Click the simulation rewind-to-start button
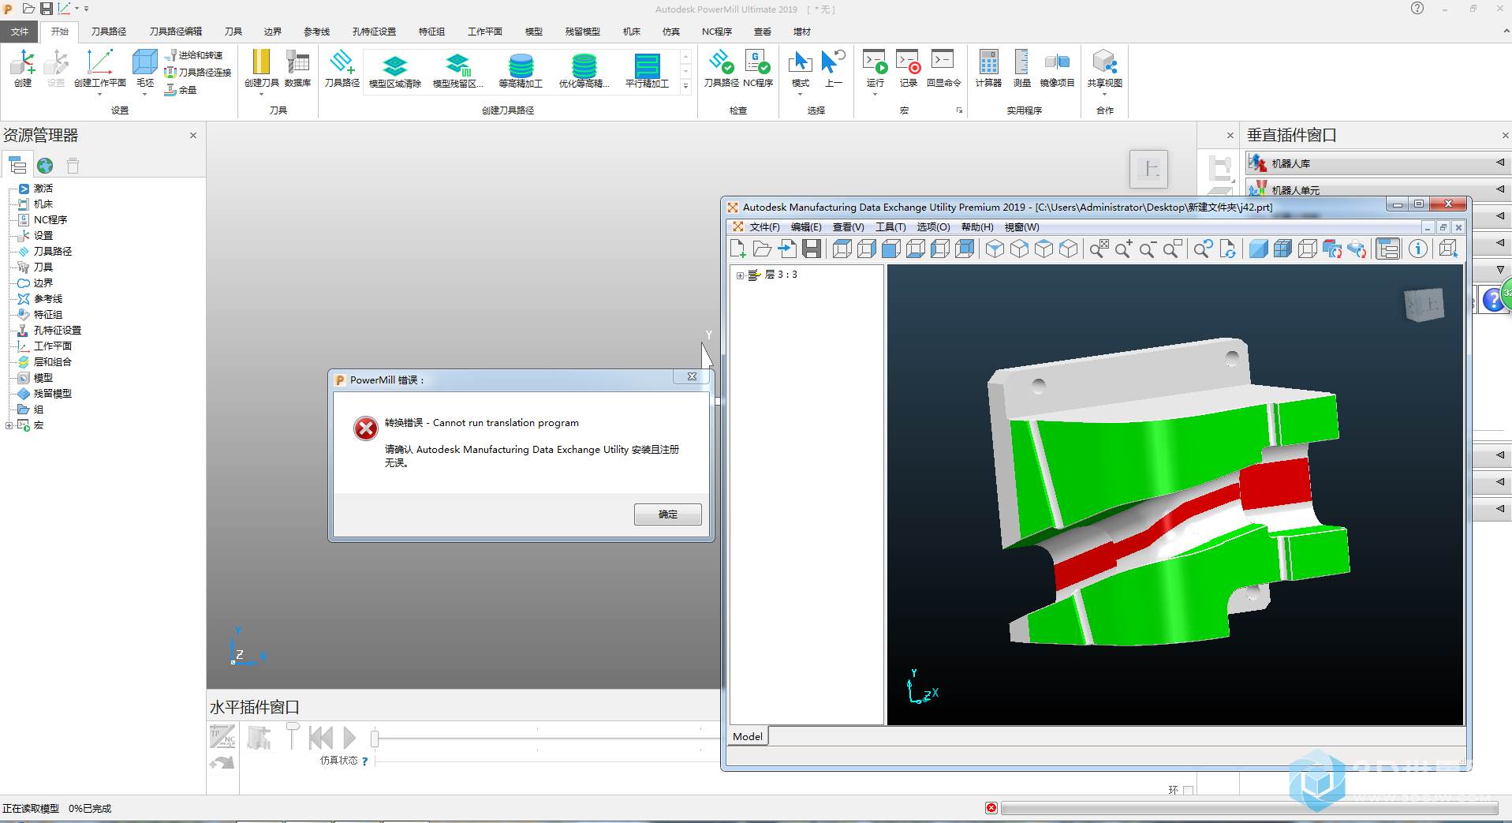This screenshot has height=823, width=1512. click(x=321, y=738)
